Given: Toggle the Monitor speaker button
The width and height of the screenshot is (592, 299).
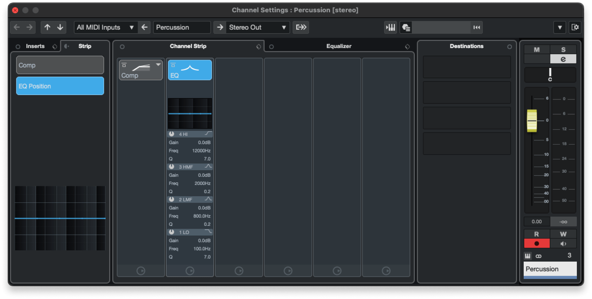Looking at the screenshot, I should point(563,244).
